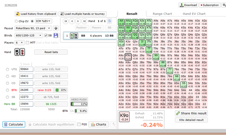
Task: Go to first hand icon
Action: click(x=66, y=21)
